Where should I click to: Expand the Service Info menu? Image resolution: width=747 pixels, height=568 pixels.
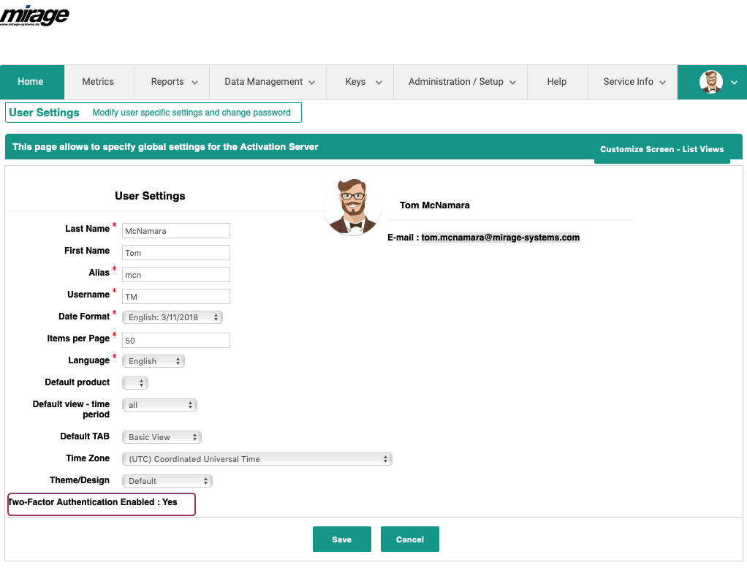coord(634,82)
